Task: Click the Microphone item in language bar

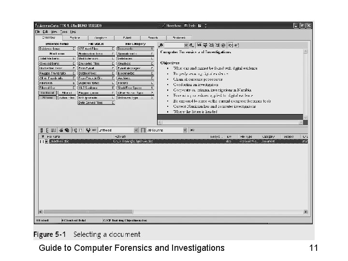Action: tap(172, 26)
